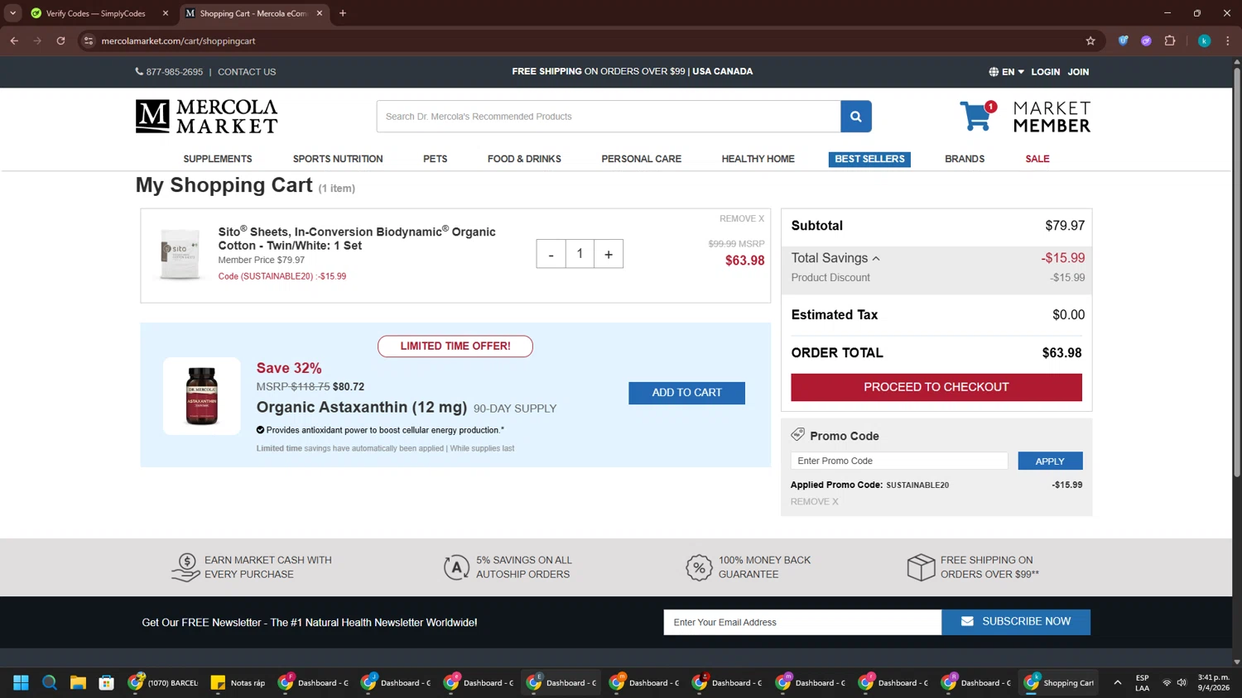The width and height of the screenshot is (1242, 698).
Task: Click the Mercola Market logo
Action: [x=206, y=117]
